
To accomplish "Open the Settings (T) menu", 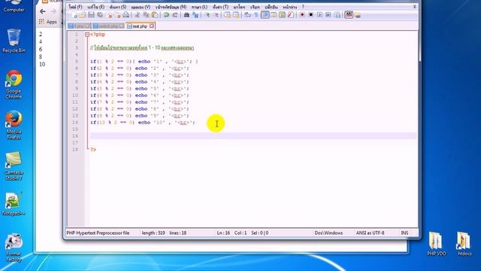I will [x=220, y=7].
